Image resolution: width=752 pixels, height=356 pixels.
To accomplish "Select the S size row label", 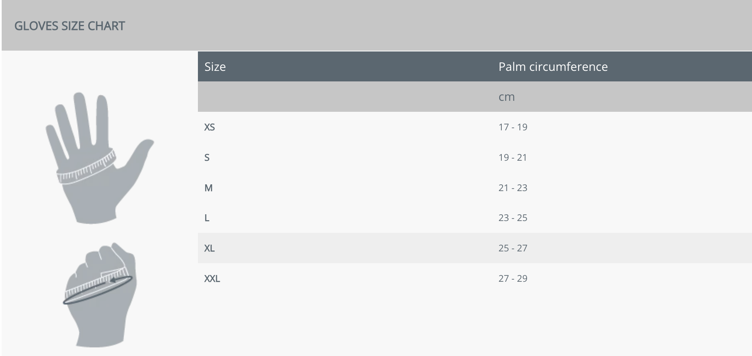I will click(207, 157).
